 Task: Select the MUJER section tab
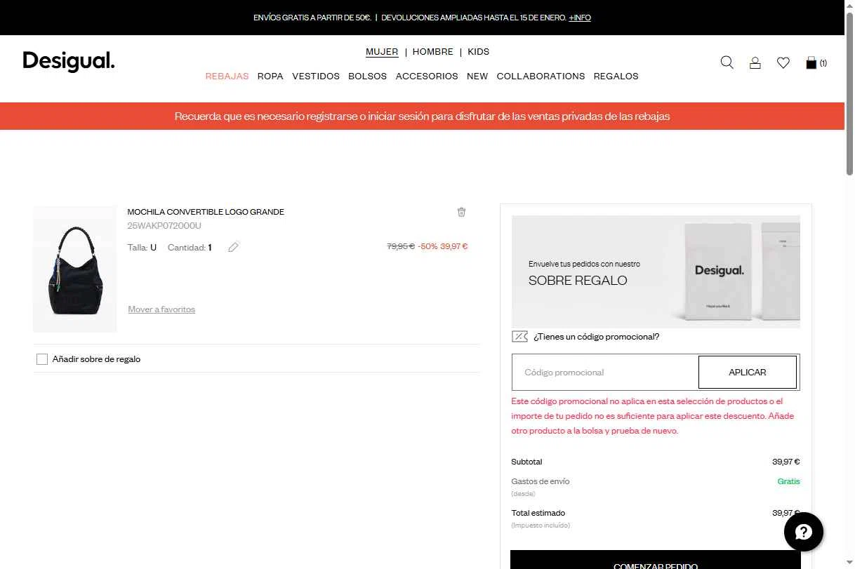382,52
